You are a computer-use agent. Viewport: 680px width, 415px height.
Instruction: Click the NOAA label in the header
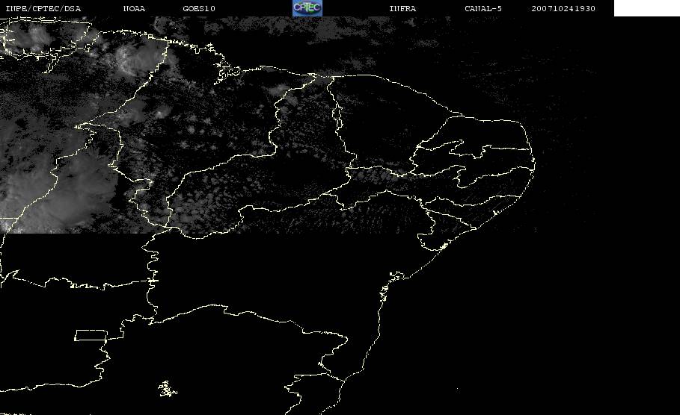tap(134, 9)
